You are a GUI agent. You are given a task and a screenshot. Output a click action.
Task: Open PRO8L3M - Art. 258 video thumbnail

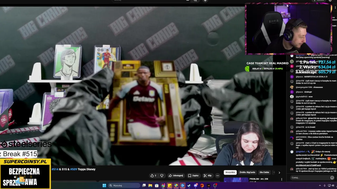pyautogui.click(x=236, y=180)
